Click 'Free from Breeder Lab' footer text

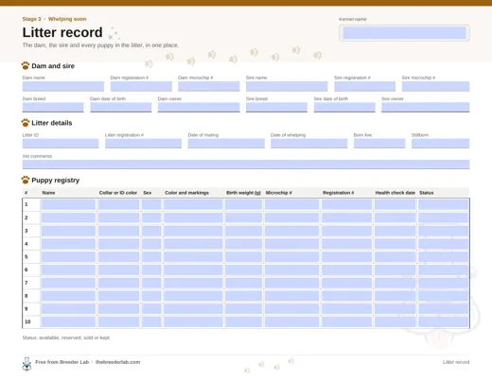62,362
